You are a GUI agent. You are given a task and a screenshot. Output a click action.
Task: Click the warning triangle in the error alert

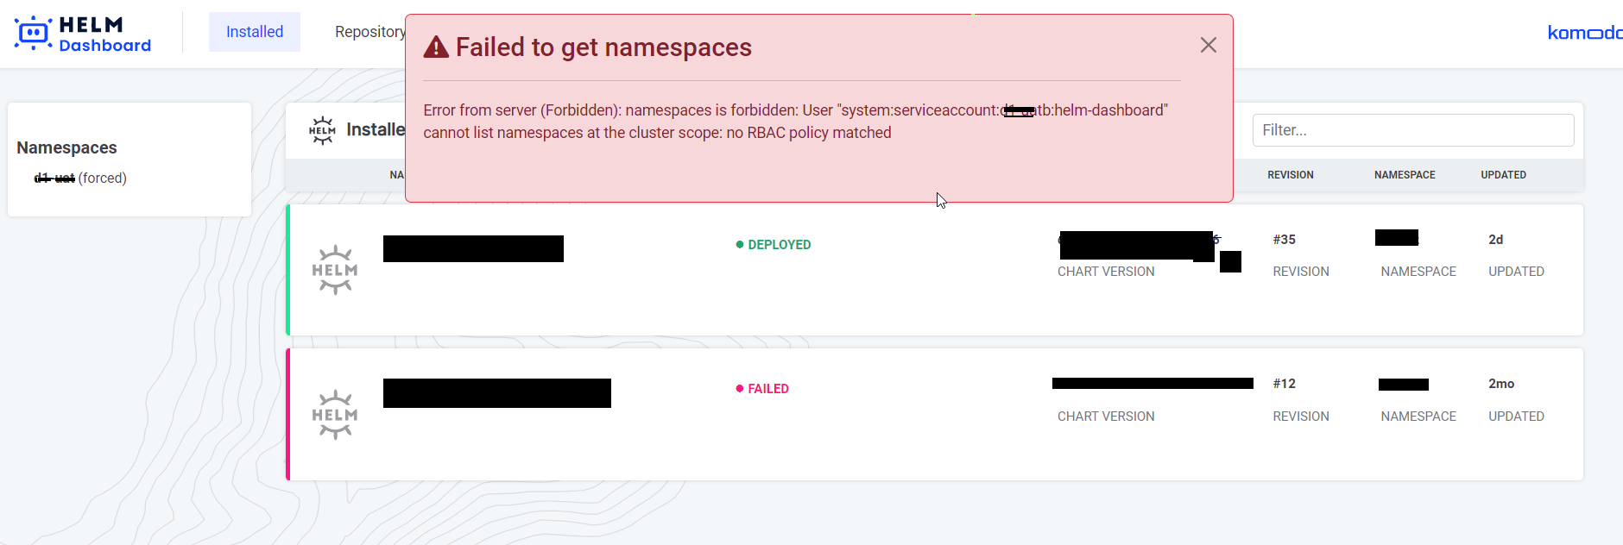click(x=434, y=47)
